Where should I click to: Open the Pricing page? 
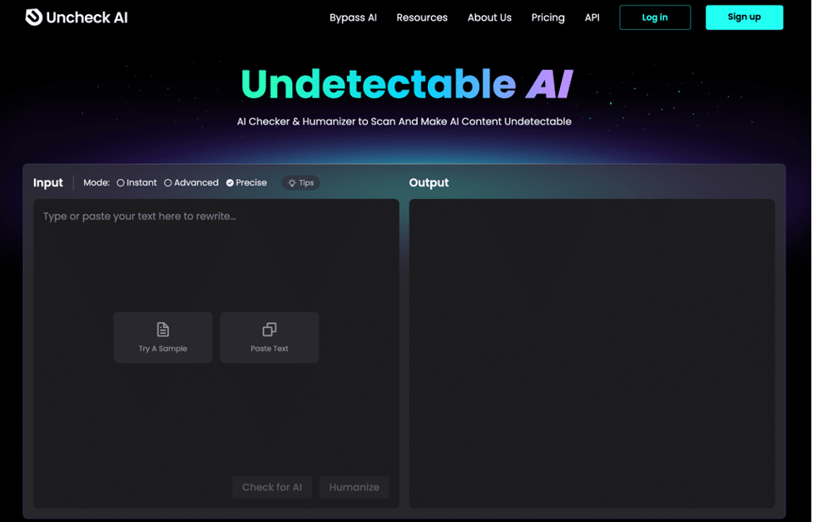click(x=548, y=17)
